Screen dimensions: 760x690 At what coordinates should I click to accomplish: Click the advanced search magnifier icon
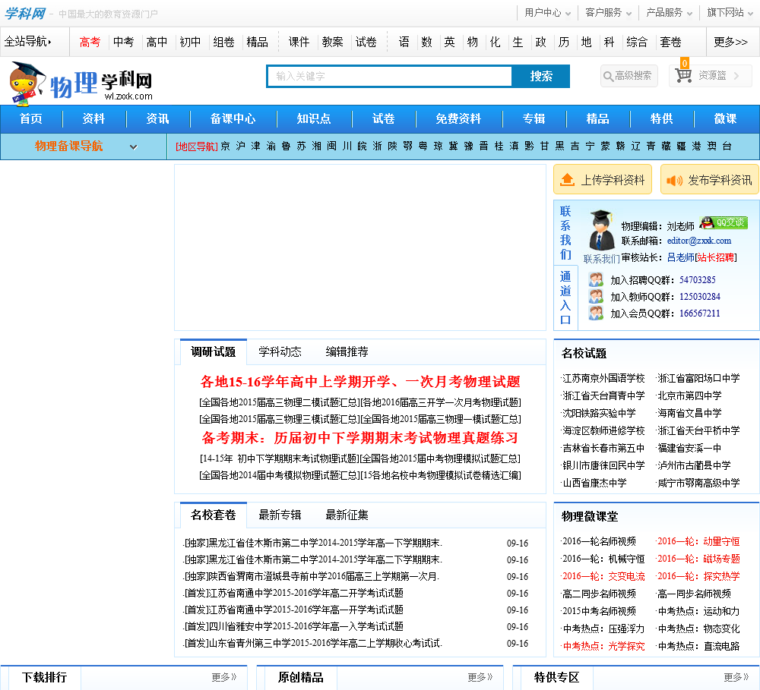pyautogui.click(x=608, y=76)
